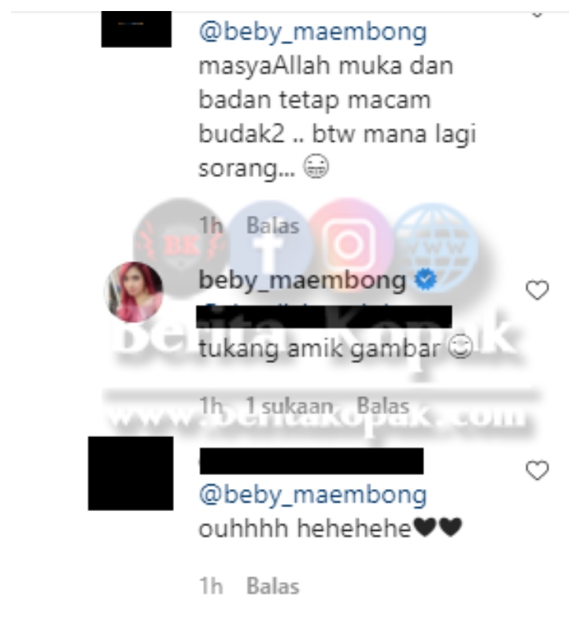The width and height of the screenshot is (580, 630).
Task: Like beby_maembong's "tukang amik gambar" reply
Action: coord(537,290)
